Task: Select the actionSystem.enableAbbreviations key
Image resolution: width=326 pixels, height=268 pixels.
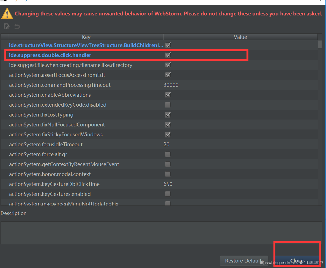Action: (50, 95)
